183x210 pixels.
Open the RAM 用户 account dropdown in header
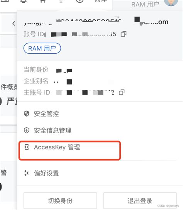(145, 5)
